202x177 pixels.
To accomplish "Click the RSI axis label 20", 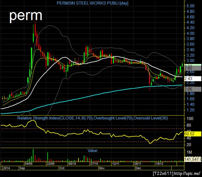I will 189,145.
